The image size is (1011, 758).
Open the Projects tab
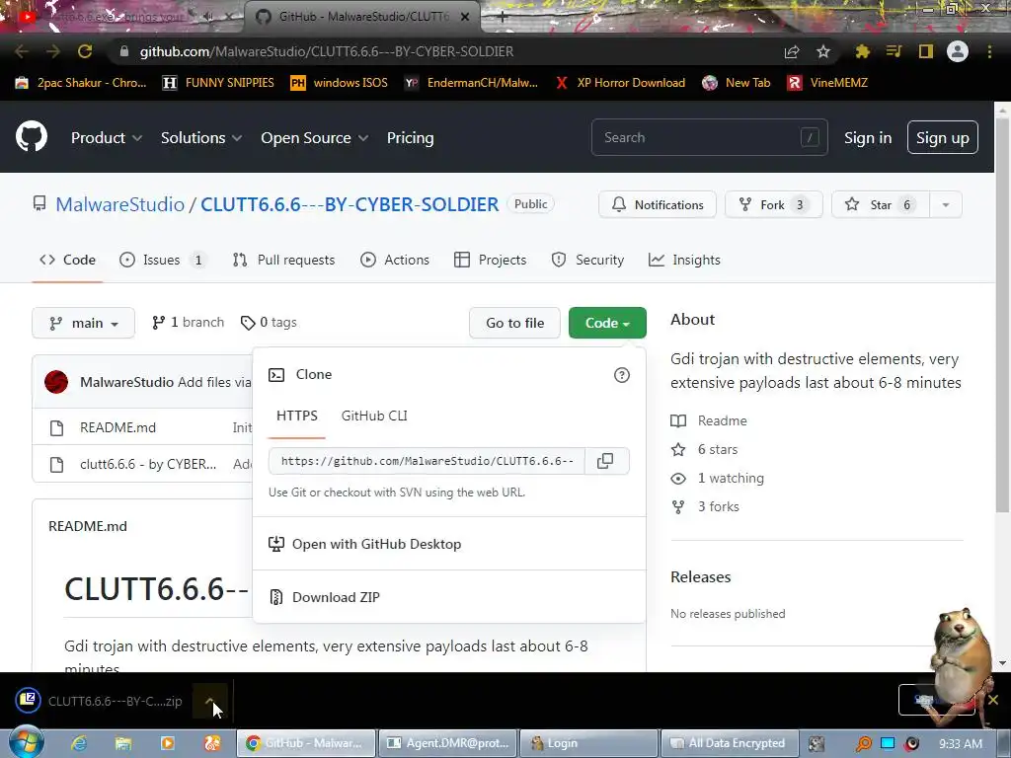(490, 260)
